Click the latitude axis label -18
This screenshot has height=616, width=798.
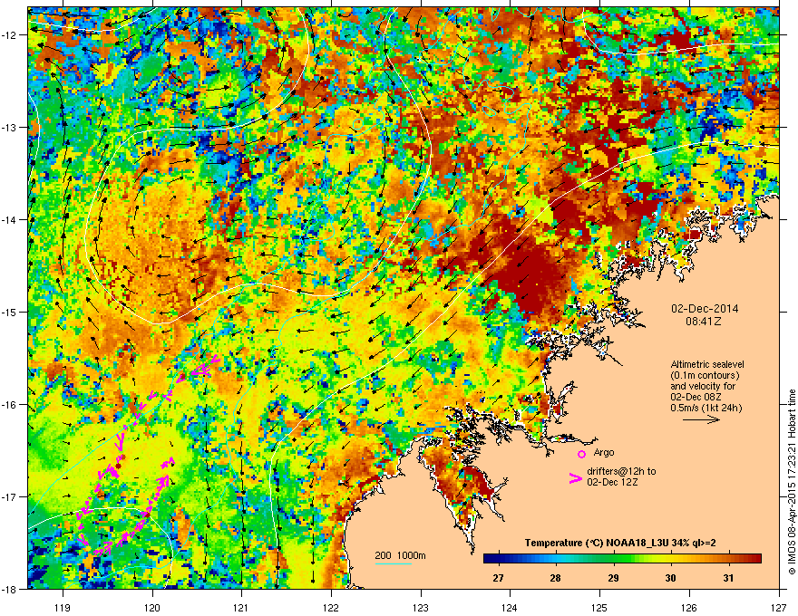(x=10, y=590)
